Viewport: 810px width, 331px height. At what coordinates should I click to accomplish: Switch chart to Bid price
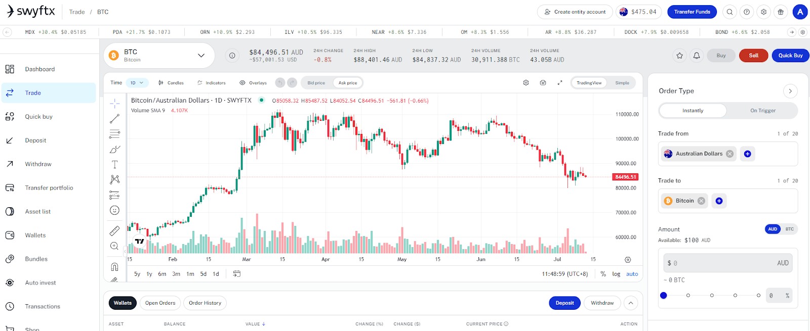[x=316, y=83]
